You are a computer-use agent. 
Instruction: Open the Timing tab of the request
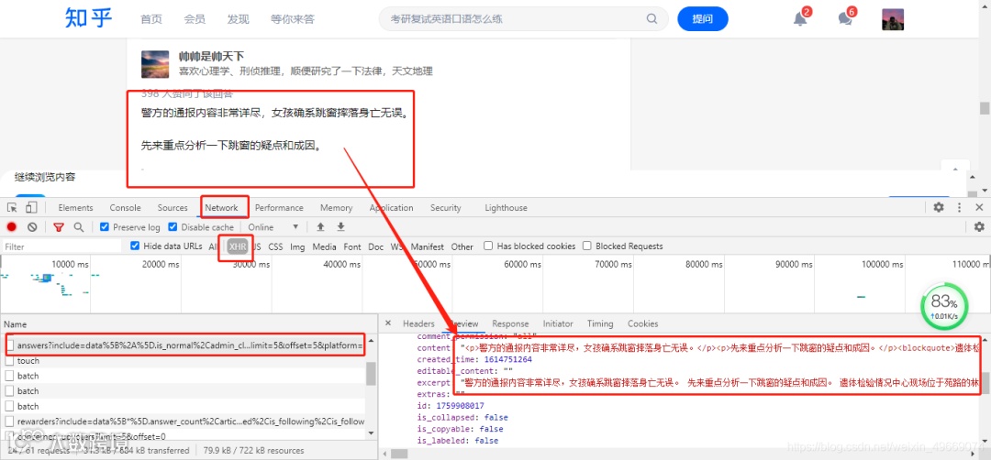tap(600, 323)
